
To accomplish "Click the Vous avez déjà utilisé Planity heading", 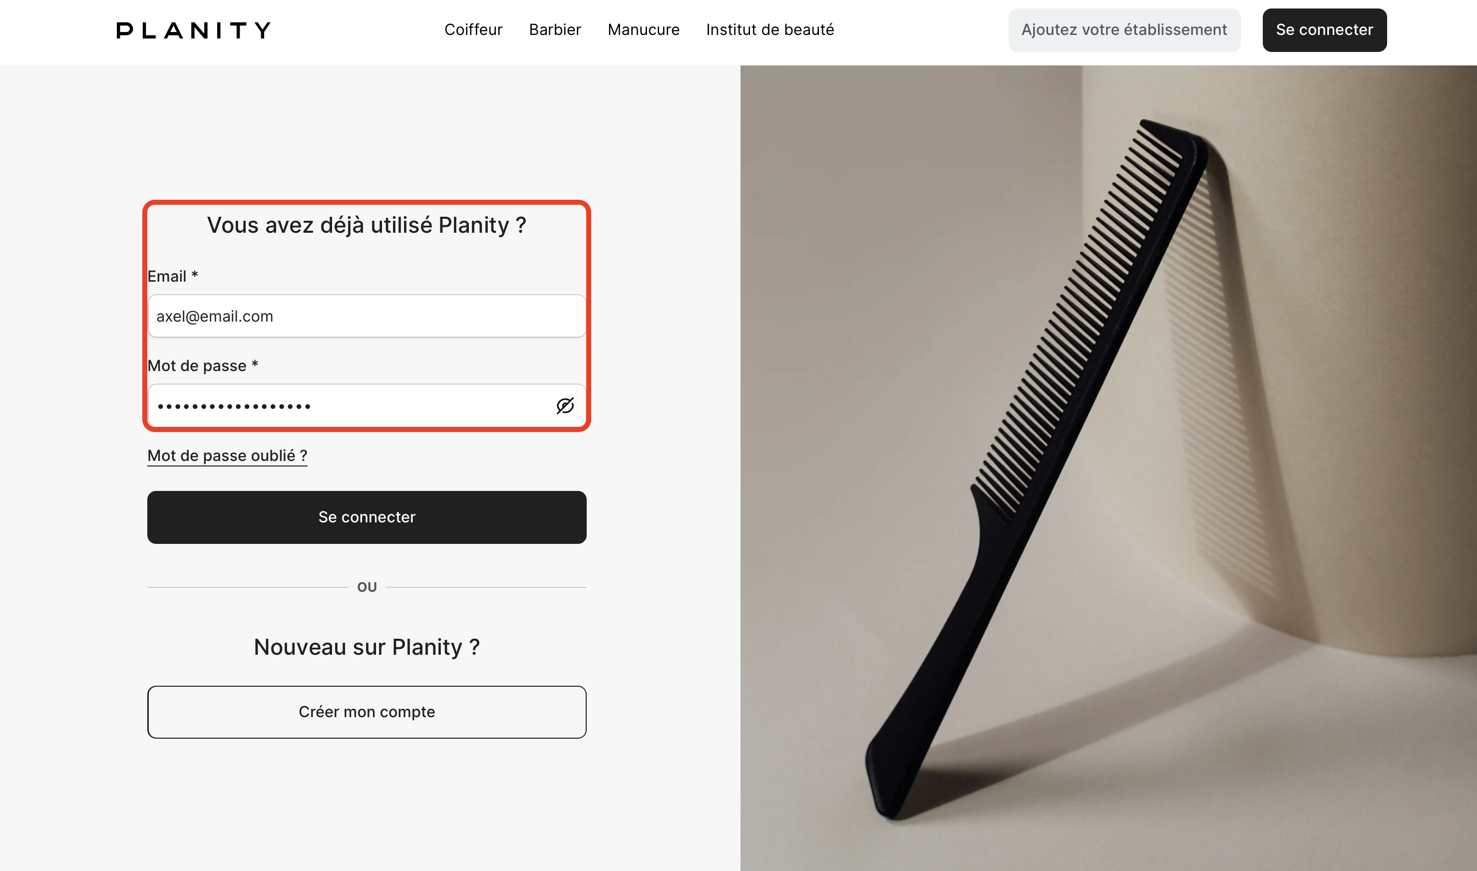I will [x=366, y=225].
